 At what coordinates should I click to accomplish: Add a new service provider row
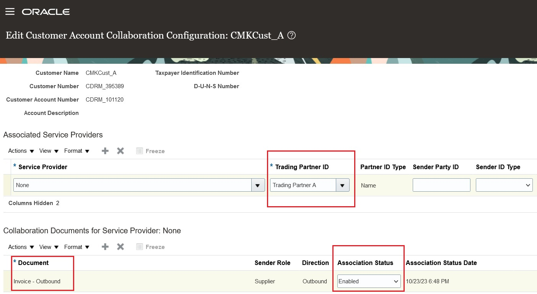click(105, 150)
